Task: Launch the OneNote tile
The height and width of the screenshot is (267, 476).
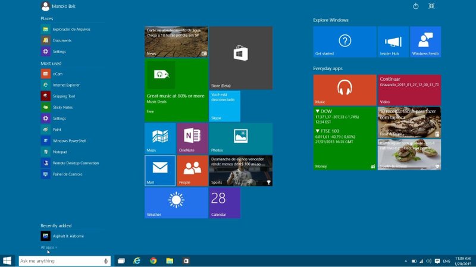Action: point(192,138)
